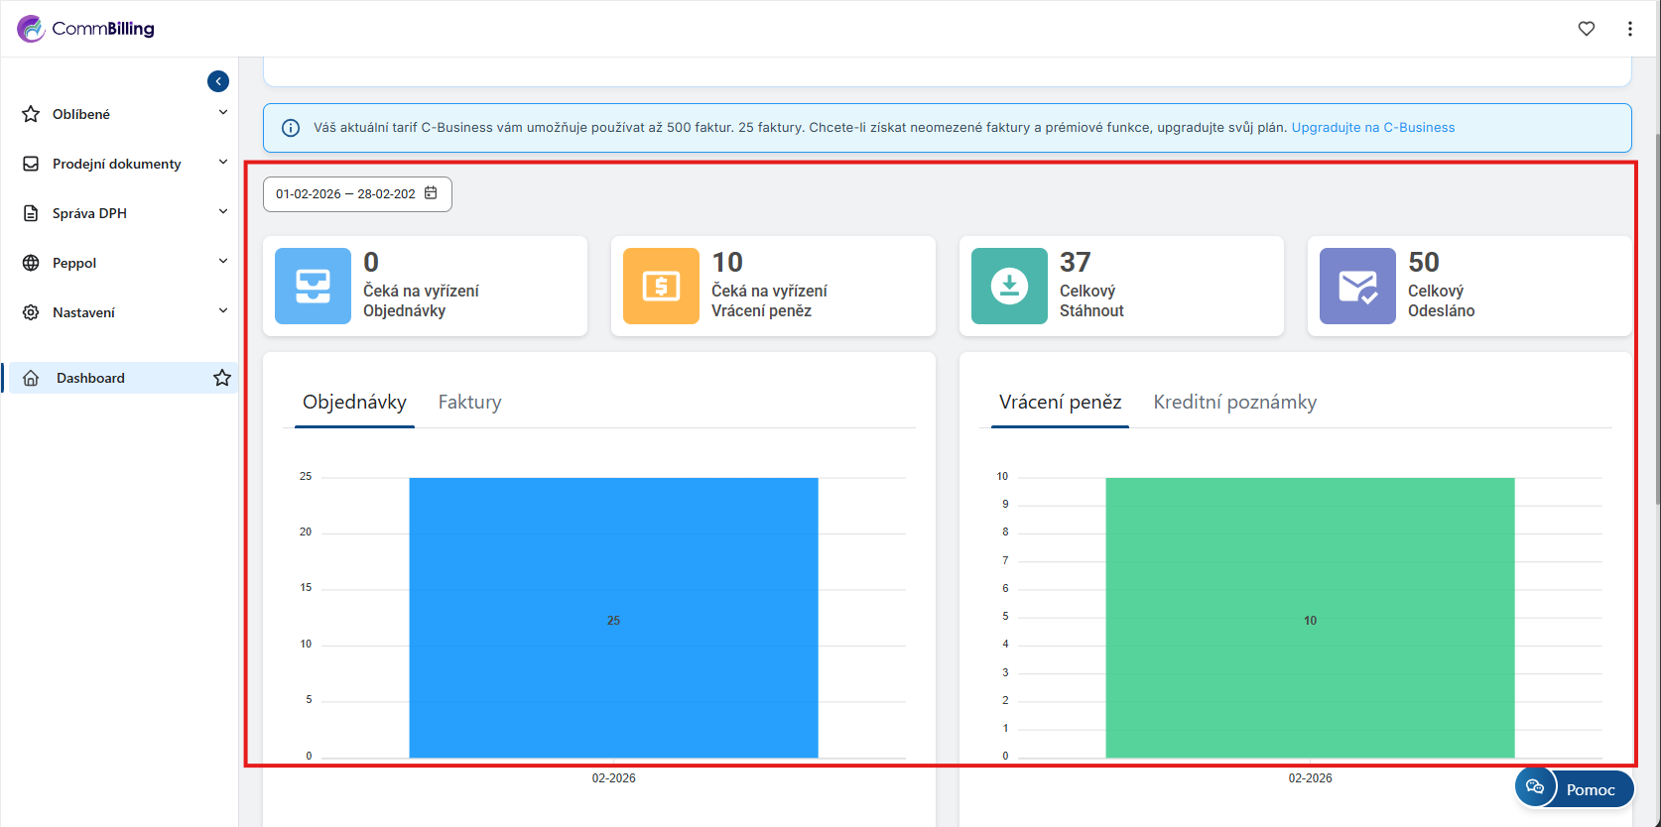Collapse the sidebar with the arrow button
Image resolution: width=1661 pixels, height=827 pixels.
(x=218, y=81)
